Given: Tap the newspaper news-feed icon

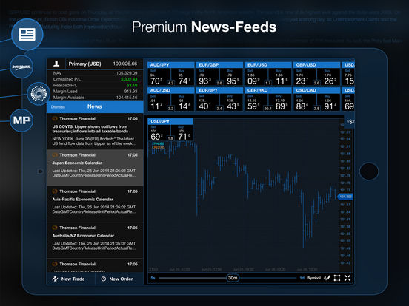Looking at the screenshot, I should pyautogui.click(x=27, y=34).
